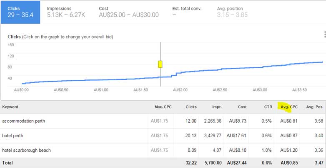The image size is (326, 168).
Task: Edit Max. CPC for hotel scarborough beach
Action: click(159, 150)
